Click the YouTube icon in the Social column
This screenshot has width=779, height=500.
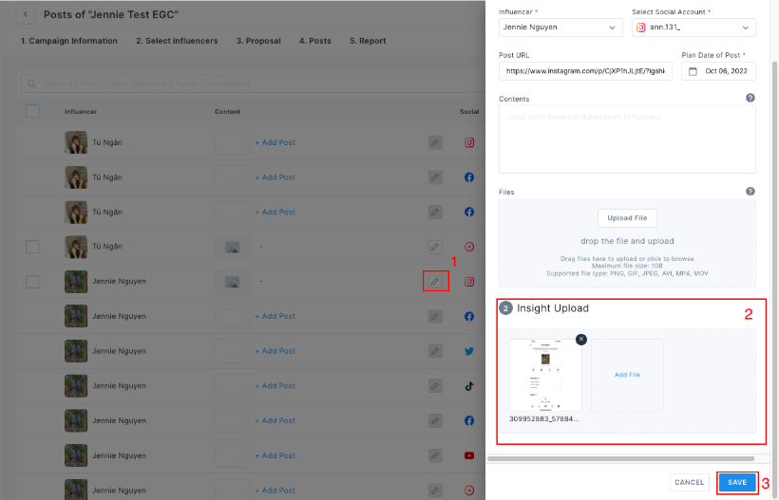click(469, 455)
